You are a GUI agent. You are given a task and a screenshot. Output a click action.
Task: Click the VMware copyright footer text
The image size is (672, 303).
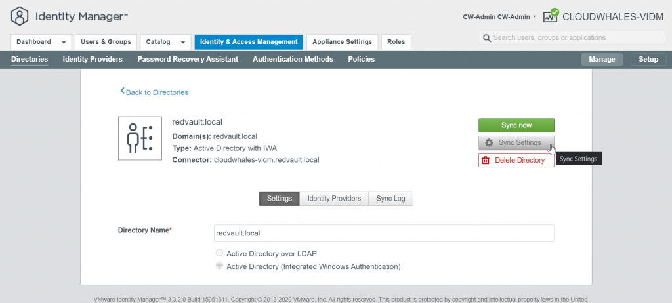click(x=341, y=300)
